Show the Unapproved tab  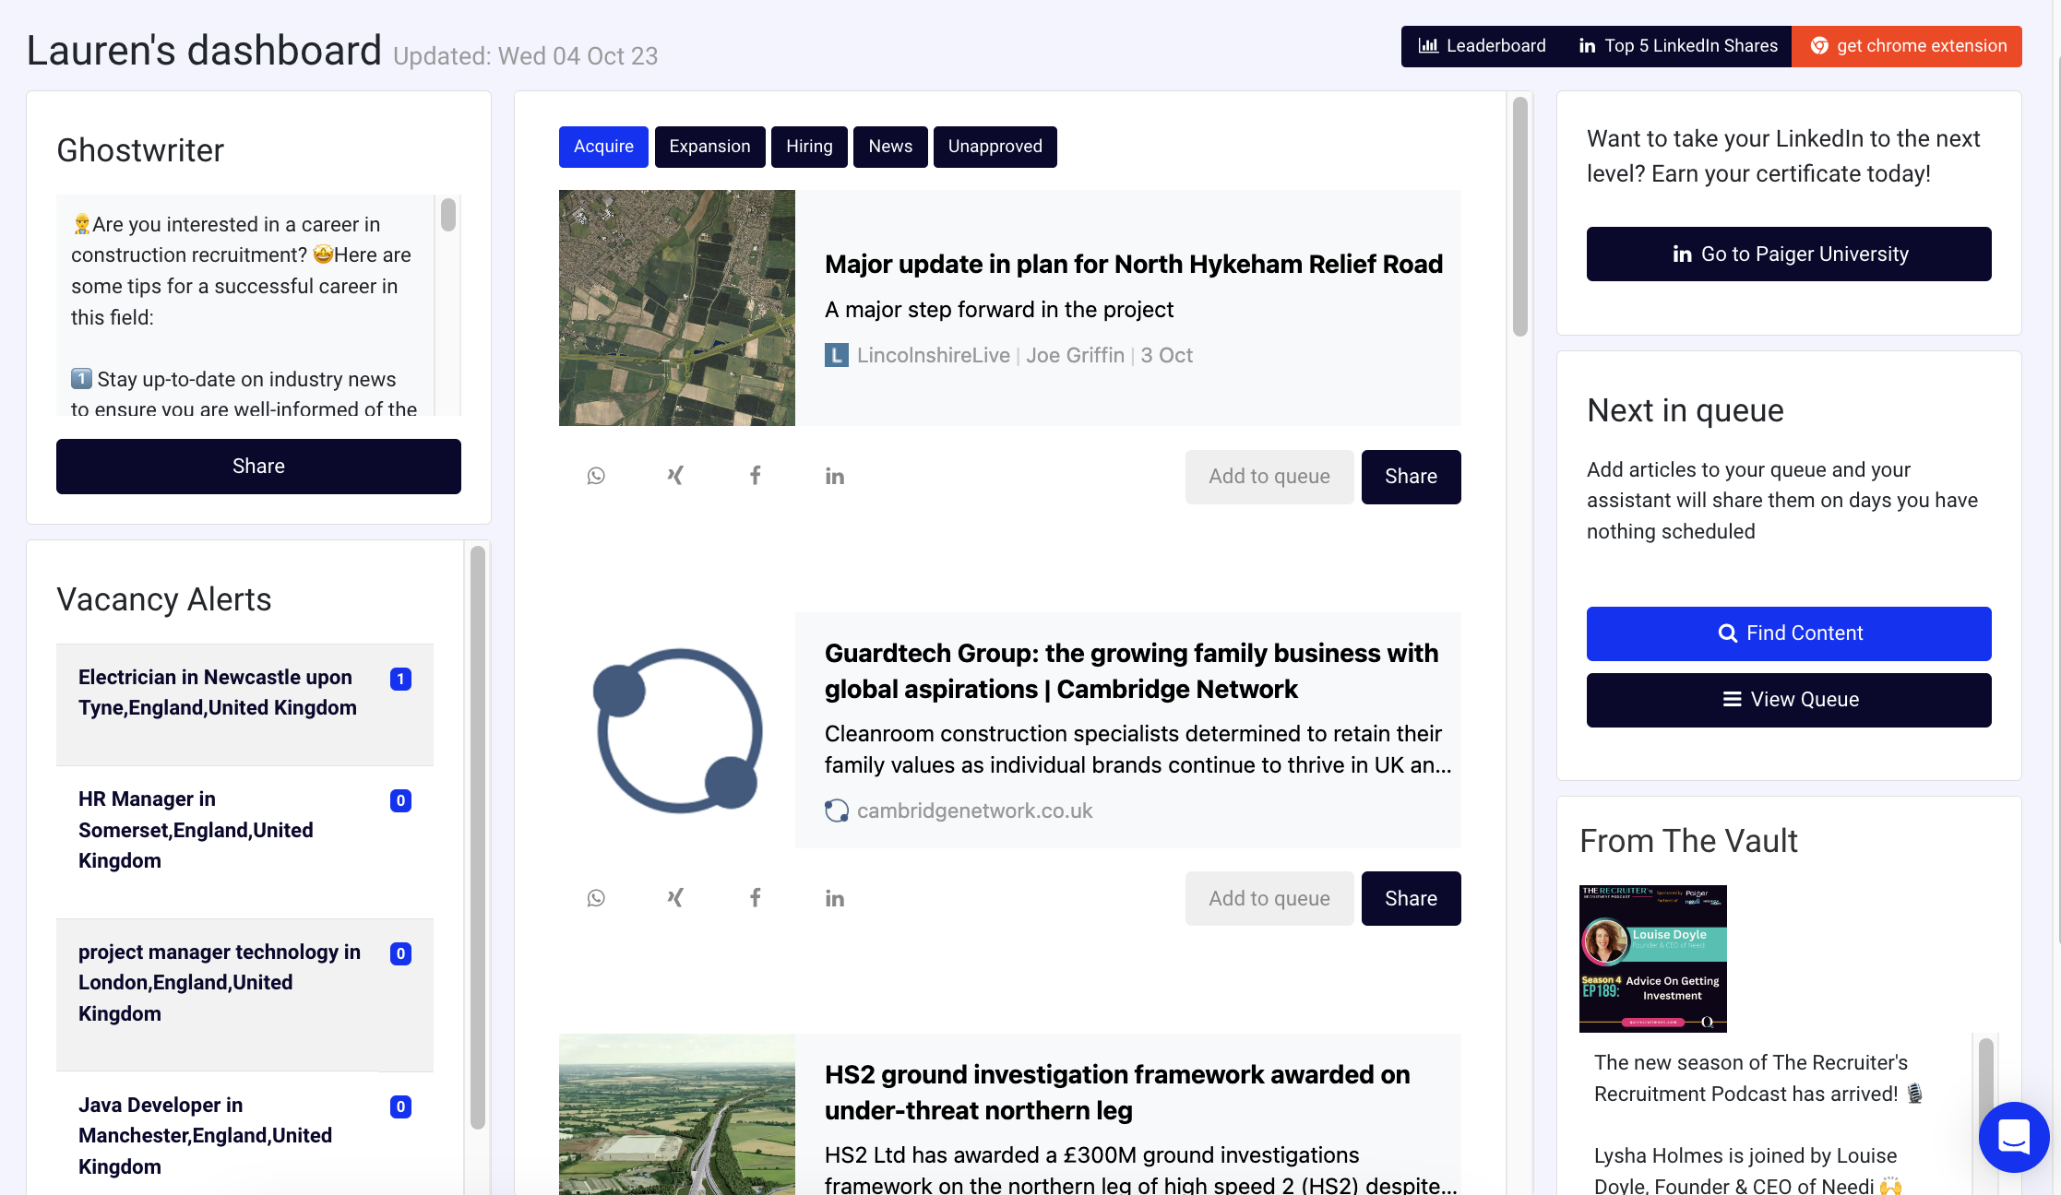(x=995, y=147)
